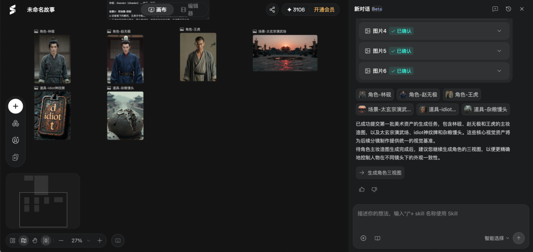Click the app logo icon
The image size is (533, 252).
point(12,9)
